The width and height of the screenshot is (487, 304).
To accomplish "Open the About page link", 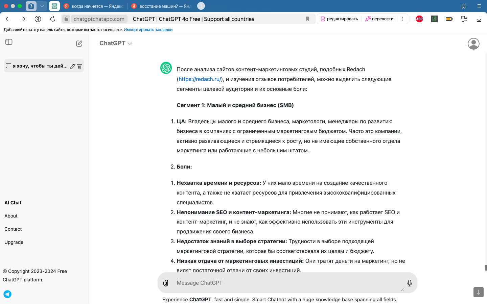I will coord(11,216).
